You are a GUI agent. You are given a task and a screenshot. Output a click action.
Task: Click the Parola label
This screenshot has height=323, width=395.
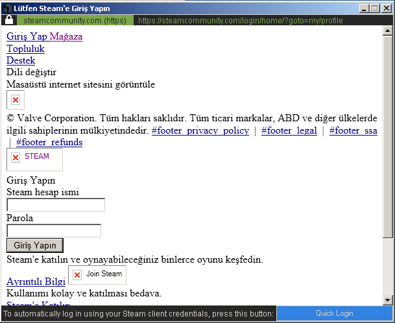(x=19, y=218)
